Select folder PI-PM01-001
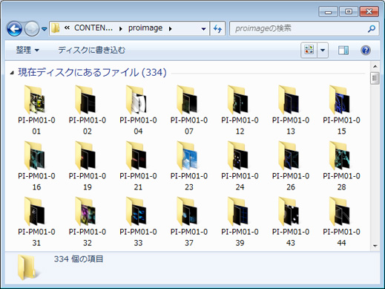Screen dimensions: 385x289 coord(36,110)
